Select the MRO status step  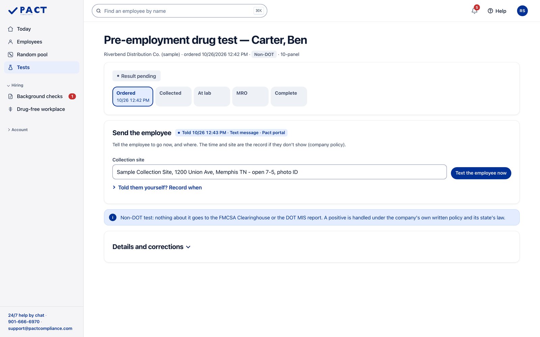[x=250, y=96]
